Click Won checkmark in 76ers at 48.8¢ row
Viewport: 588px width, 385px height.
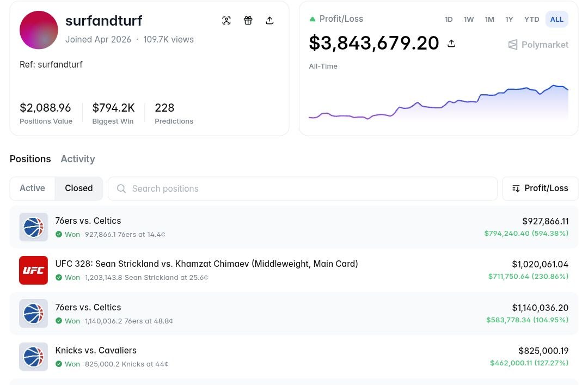(x=58, y=321)
